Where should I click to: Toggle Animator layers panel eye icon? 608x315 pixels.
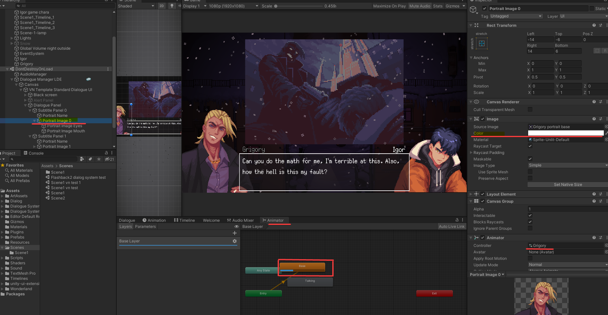coord(237,227)
